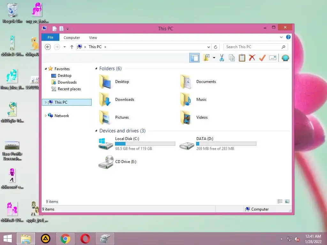Select CD Drive (E:)
This screenshot has width=327, height=245.
[117, 162]
